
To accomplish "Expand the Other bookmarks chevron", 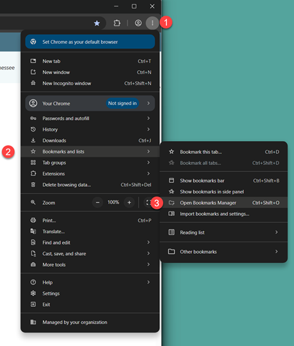I will tap(277, 251).
